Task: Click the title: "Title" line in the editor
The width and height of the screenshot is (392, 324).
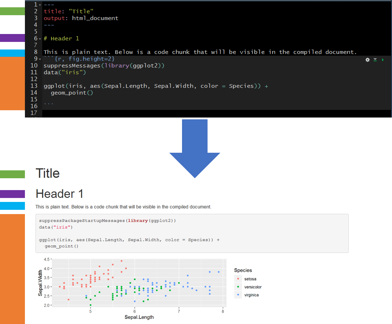Action: point(69,11)
